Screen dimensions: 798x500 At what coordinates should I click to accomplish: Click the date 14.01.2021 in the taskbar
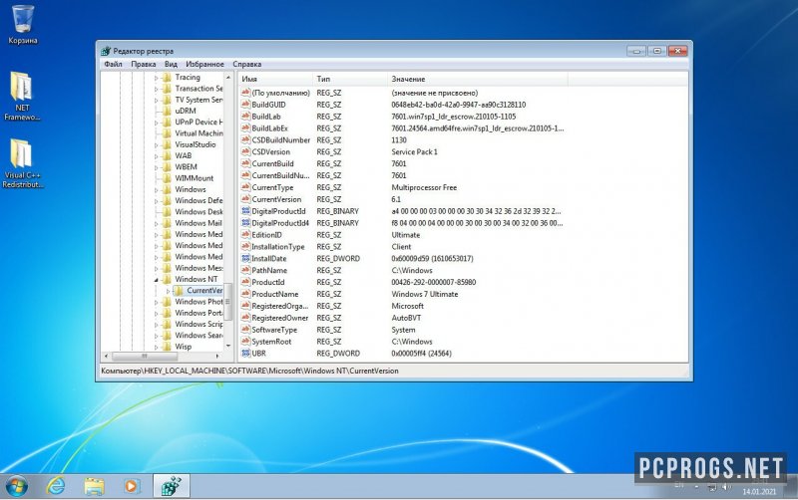tap(759, 492)
